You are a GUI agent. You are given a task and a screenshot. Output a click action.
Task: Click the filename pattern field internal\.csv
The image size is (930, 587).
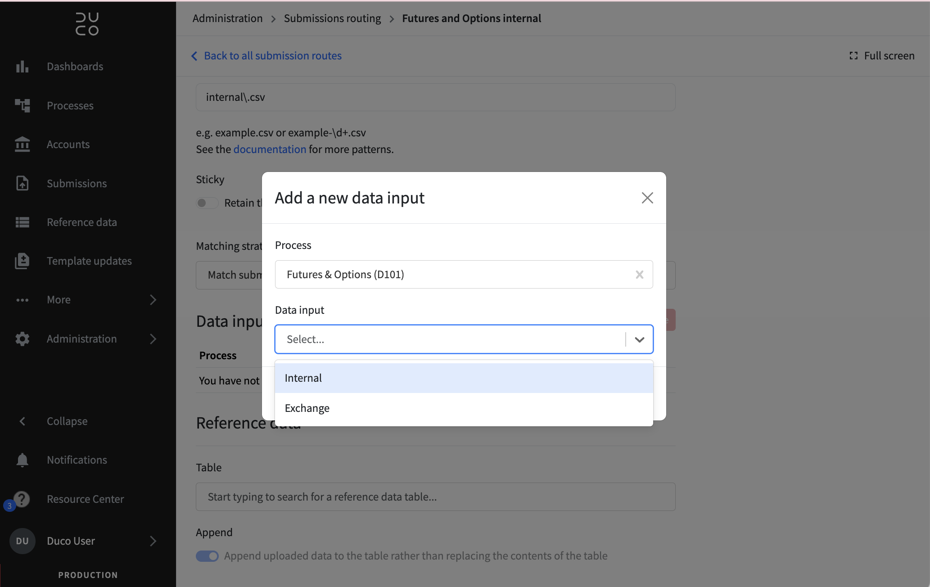click(x=435, y=97)
